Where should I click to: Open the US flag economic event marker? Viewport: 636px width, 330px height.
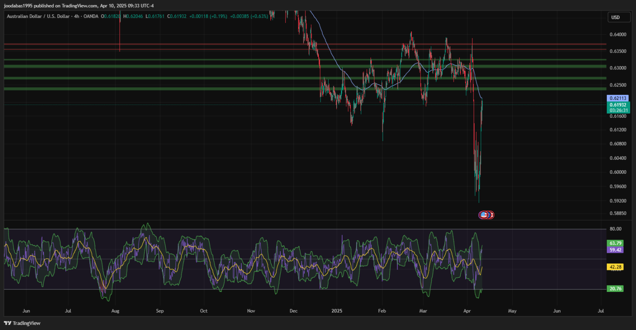click(x=483, y=215)
